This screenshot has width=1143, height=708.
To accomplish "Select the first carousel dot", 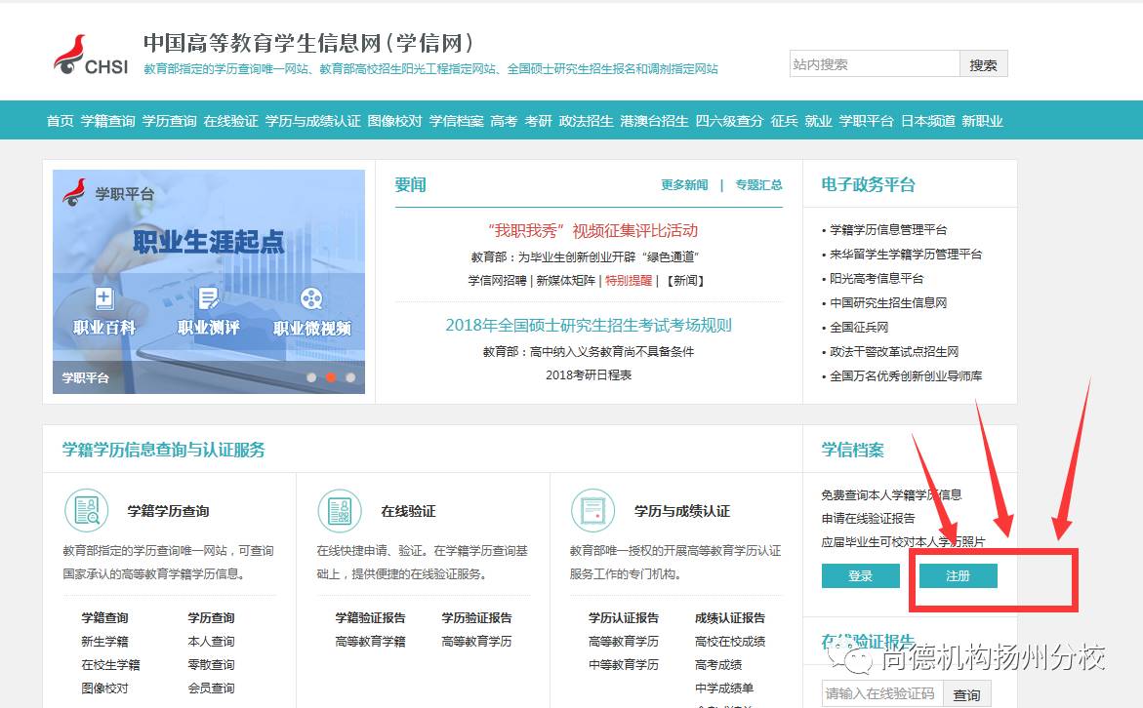I will click(x=311, y=377).
